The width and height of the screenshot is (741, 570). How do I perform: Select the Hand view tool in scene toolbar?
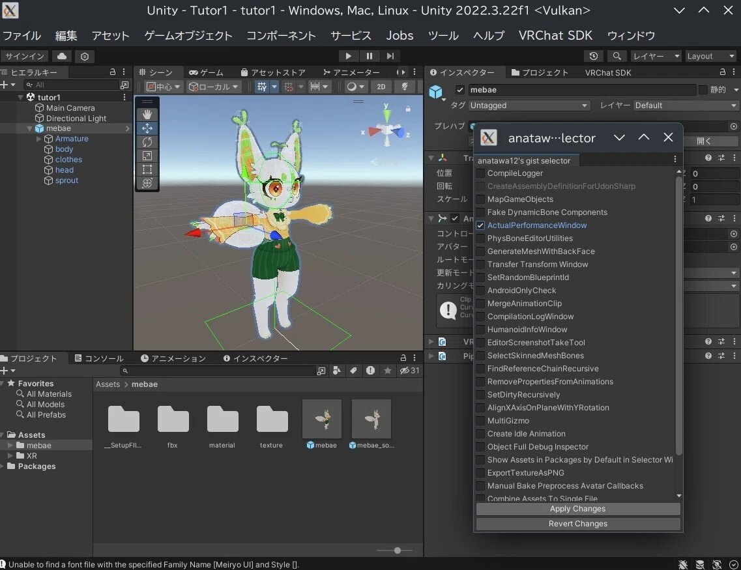tap(147, 114)
